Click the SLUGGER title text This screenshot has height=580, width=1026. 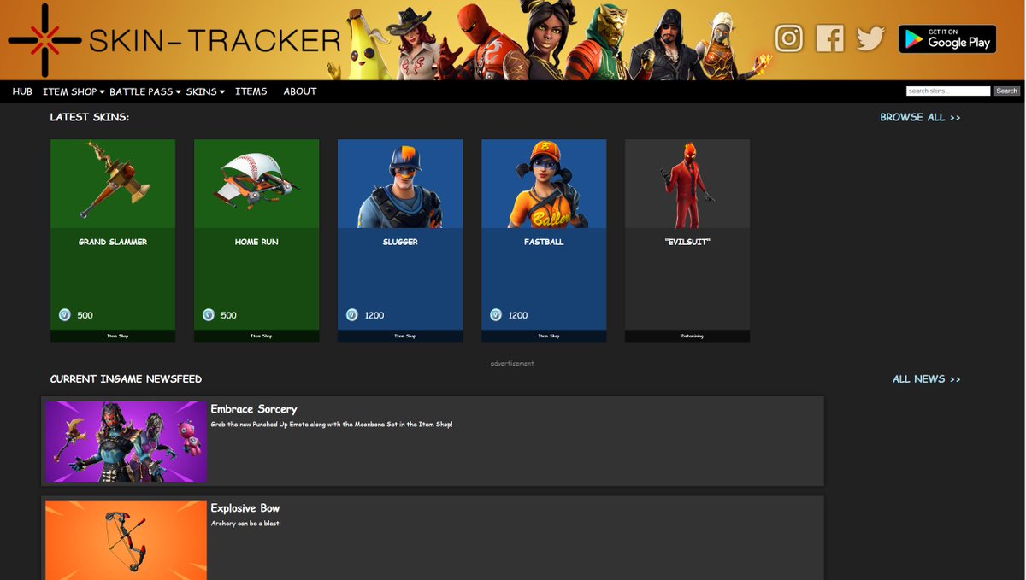[400, 243]
